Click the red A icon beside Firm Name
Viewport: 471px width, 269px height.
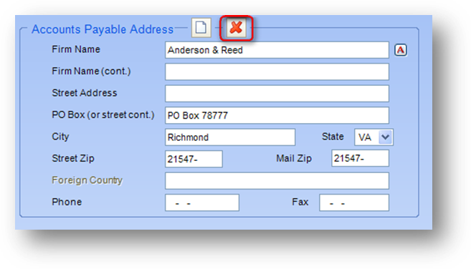(x=401, y=50)
